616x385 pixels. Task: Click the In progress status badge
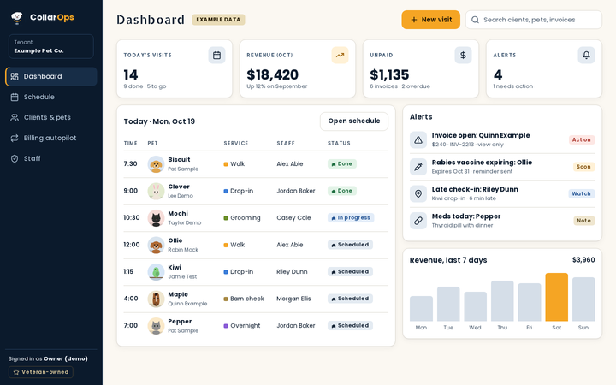[351, 217]
